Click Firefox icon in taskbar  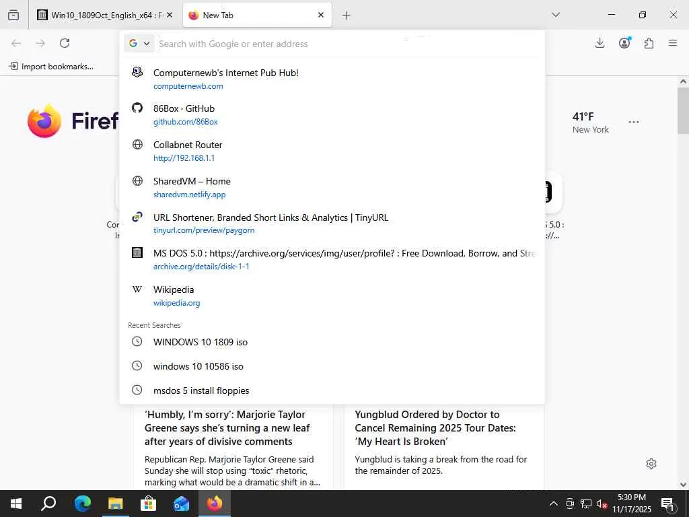point(215,504)
